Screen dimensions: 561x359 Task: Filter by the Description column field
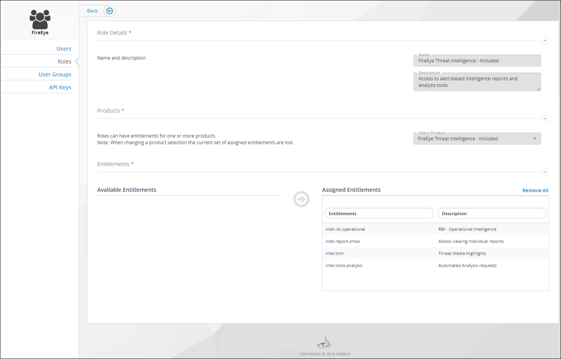coord(492,213)
